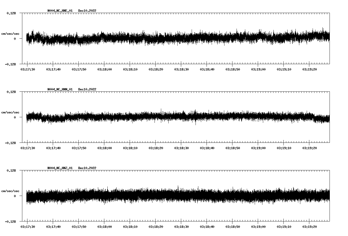
Task: Click the 03:18:00 tick label on the top axis
Action: [104, 69]
